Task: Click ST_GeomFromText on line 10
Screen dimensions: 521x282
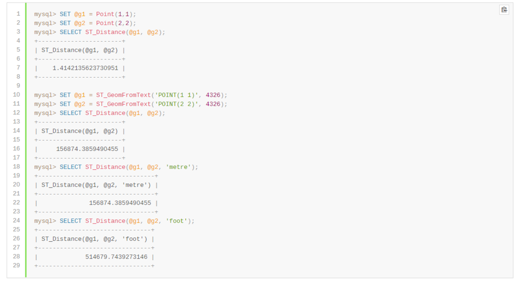Action: 124,95
